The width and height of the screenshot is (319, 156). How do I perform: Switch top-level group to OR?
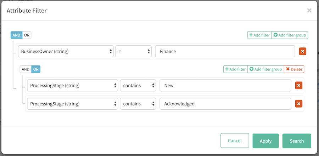point(27,35)
